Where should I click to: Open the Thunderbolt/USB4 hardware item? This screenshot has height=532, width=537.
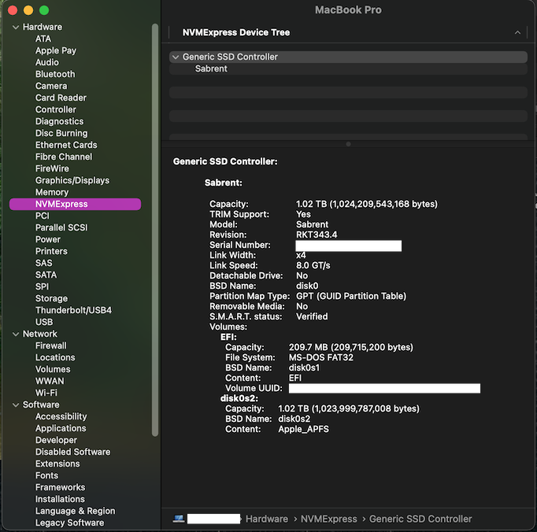[73, 311]
